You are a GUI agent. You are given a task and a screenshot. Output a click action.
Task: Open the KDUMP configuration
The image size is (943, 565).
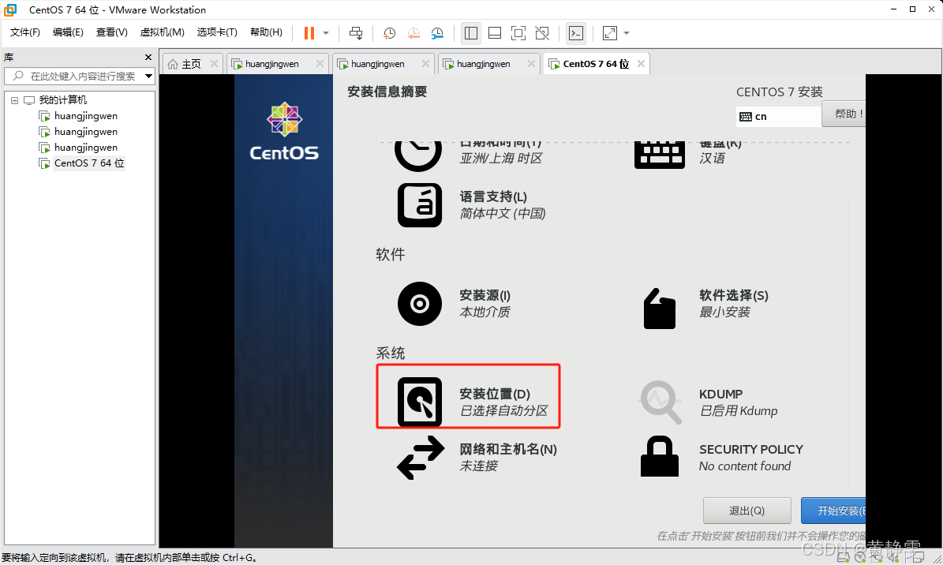click(707, 402)
